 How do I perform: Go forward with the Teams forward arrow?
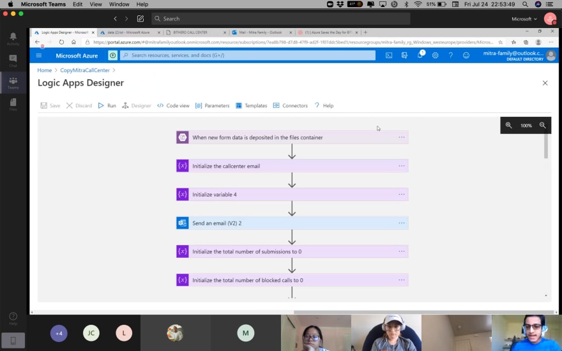click(126, 19)
